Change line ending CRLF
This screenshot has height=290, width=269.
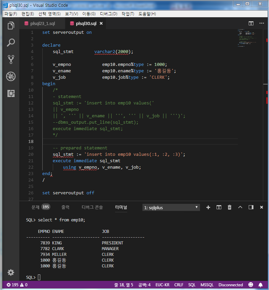coord(179,285)
